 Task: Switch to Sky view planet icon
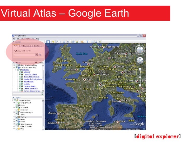[82, 42]
